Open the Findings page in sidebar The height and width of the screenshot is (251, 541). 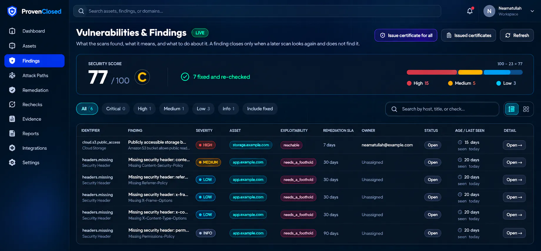[x=34, y=61]
